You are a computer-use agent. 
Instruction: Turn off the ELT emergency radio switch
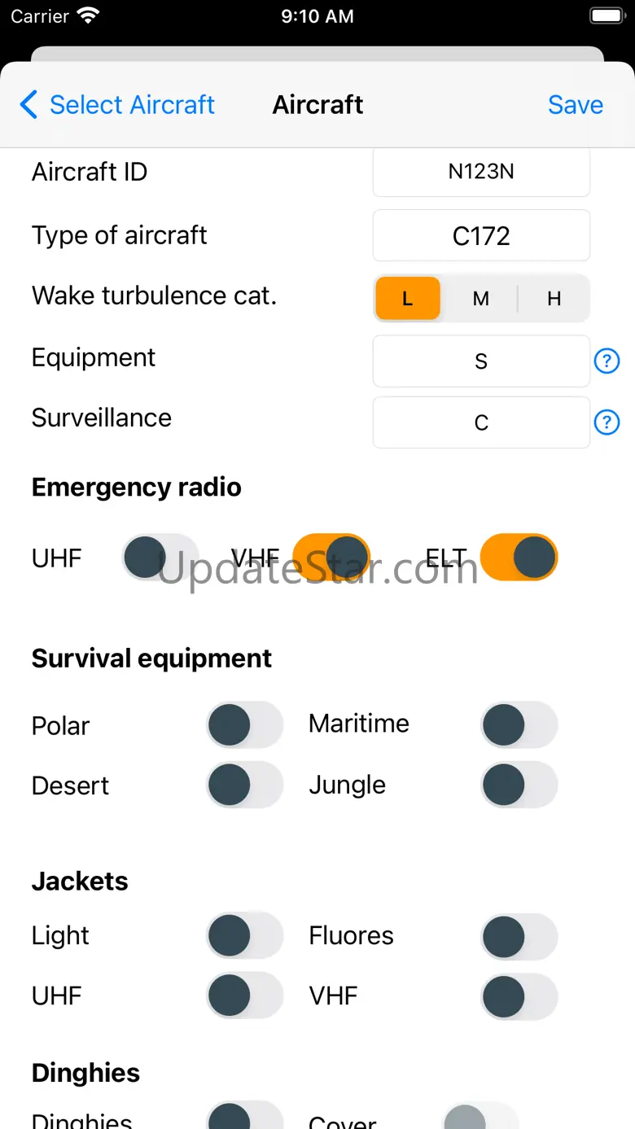tap(519, 558)
